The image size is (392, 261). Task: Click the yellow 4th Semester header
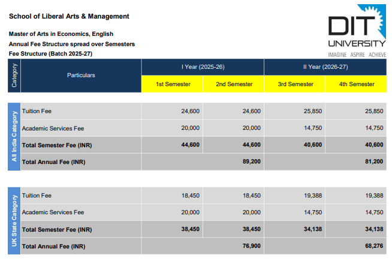(356, 84)
